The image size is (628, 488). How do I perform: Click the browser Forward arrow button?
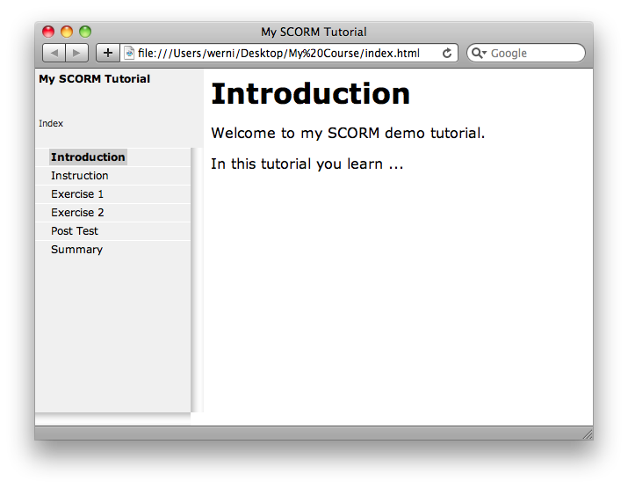76,54
